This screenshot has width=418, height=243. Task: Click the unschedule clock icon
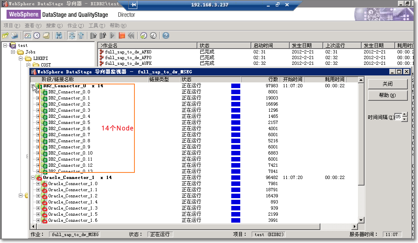click(x=153, y=35)
